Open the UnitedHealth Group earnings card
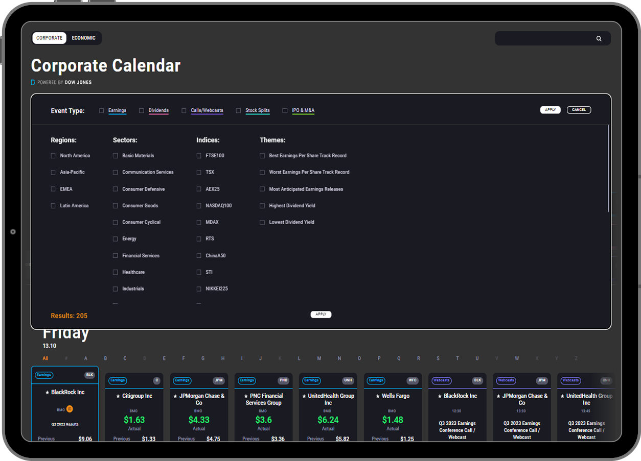The image size is (641, 461). tap(328, 407)
